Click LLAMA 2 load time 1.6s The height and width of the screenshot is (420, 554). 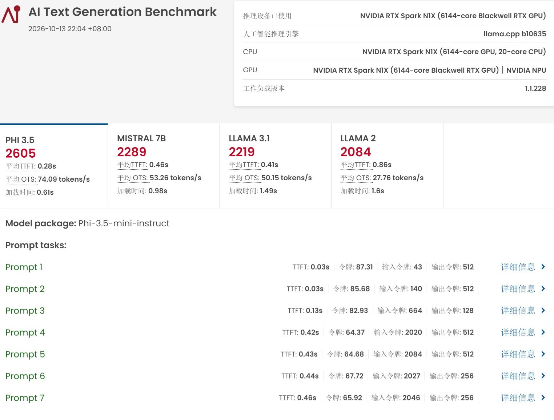[378, 191]
